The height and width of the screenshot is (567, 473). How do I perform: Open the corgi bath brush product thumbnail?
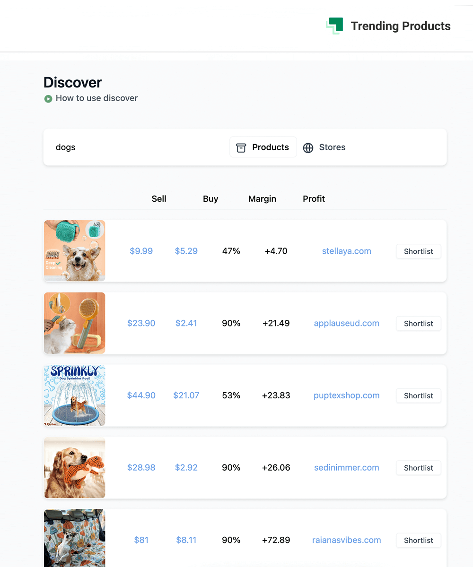click(x=75, y=251)
